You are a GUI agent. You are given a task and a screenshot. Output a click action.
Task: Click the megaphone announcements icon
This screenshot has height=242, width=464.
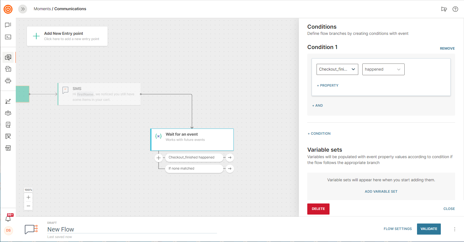444,9
